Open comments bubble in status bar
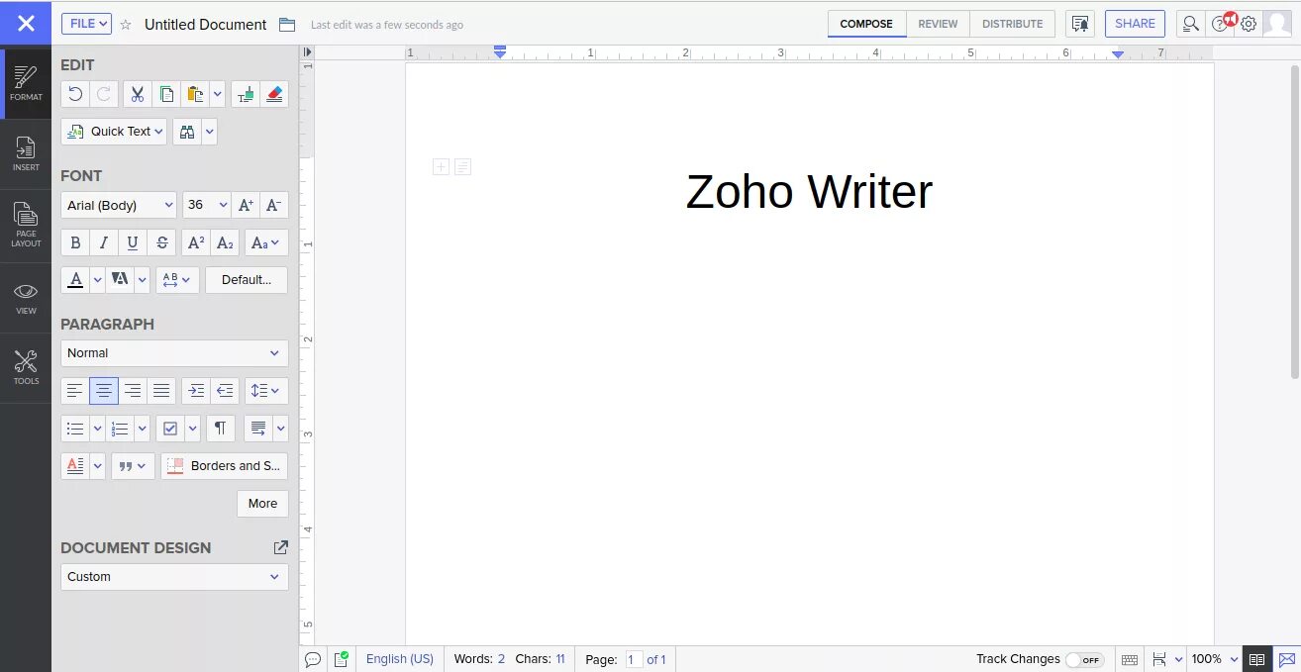 (313, 659)
